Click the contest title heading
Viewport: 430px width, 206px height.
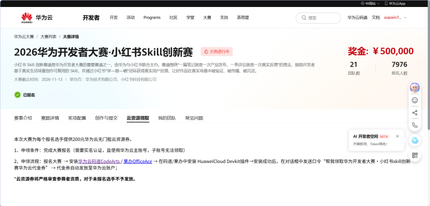pyautogui.click(x=103, y=52)
